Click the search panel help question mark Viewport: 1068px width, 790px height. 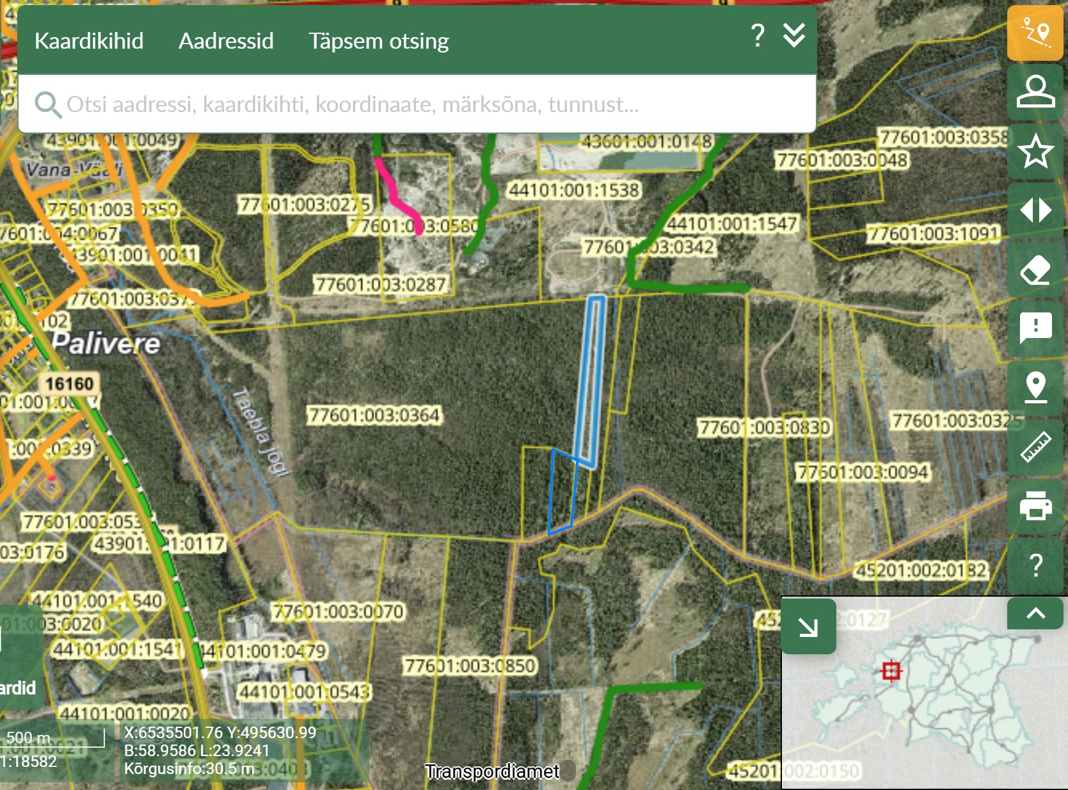[x=758, y=36]
